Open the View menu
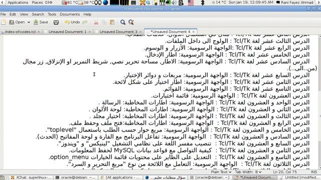This screenshot has height=180, width=321. [x=24, y=14]
